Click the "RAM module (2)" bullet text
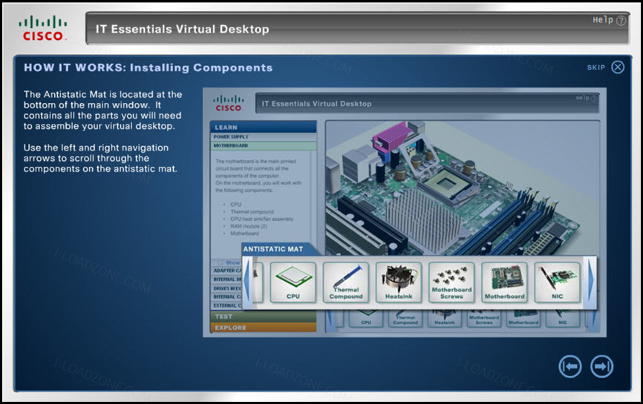Viewport: 643px width, 404px height. click(249, 226)
